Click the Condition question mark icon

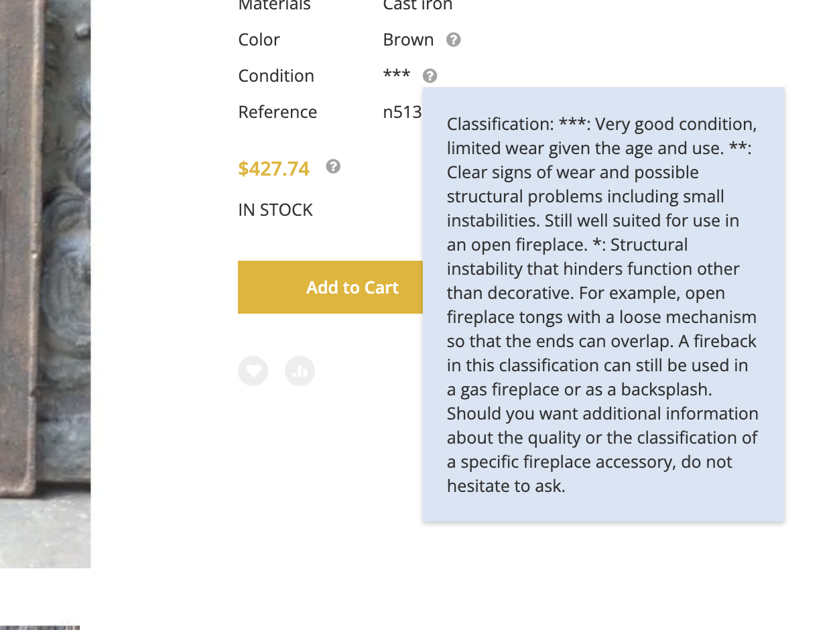(430, 76)
